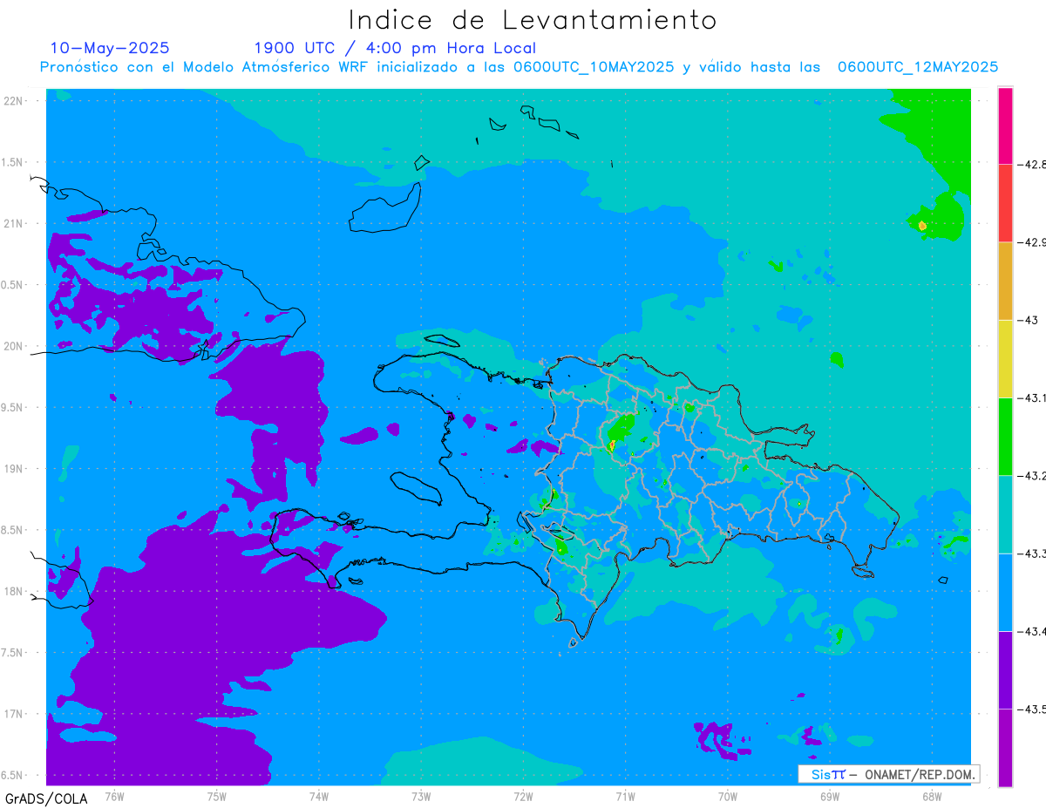Select the date text '10-May-2025'
This screenshot has height=808, width=1046.
point(110,48)
